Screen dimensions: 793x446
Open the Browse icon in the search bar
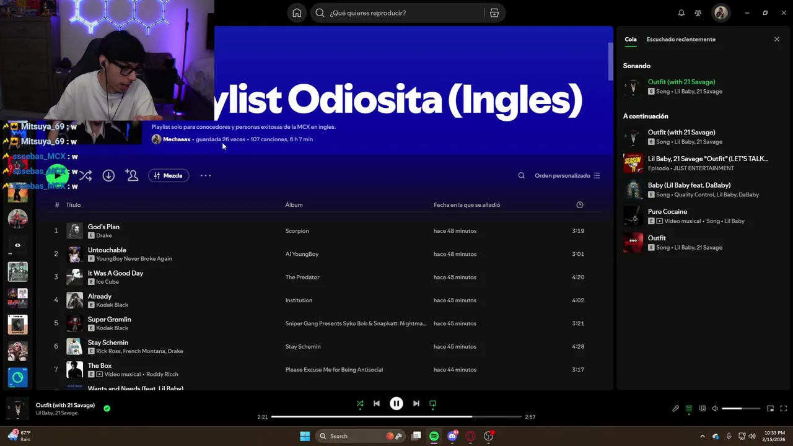[x=494, y=13]
